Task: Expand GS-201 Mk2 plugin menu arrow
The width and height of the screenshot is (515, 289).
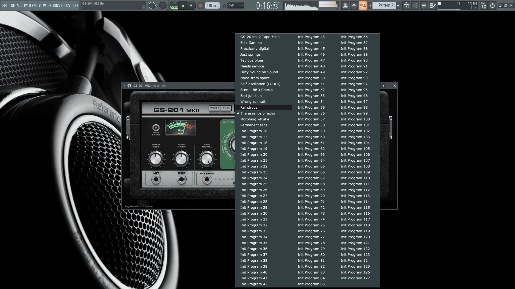Action: click(124, 86)
